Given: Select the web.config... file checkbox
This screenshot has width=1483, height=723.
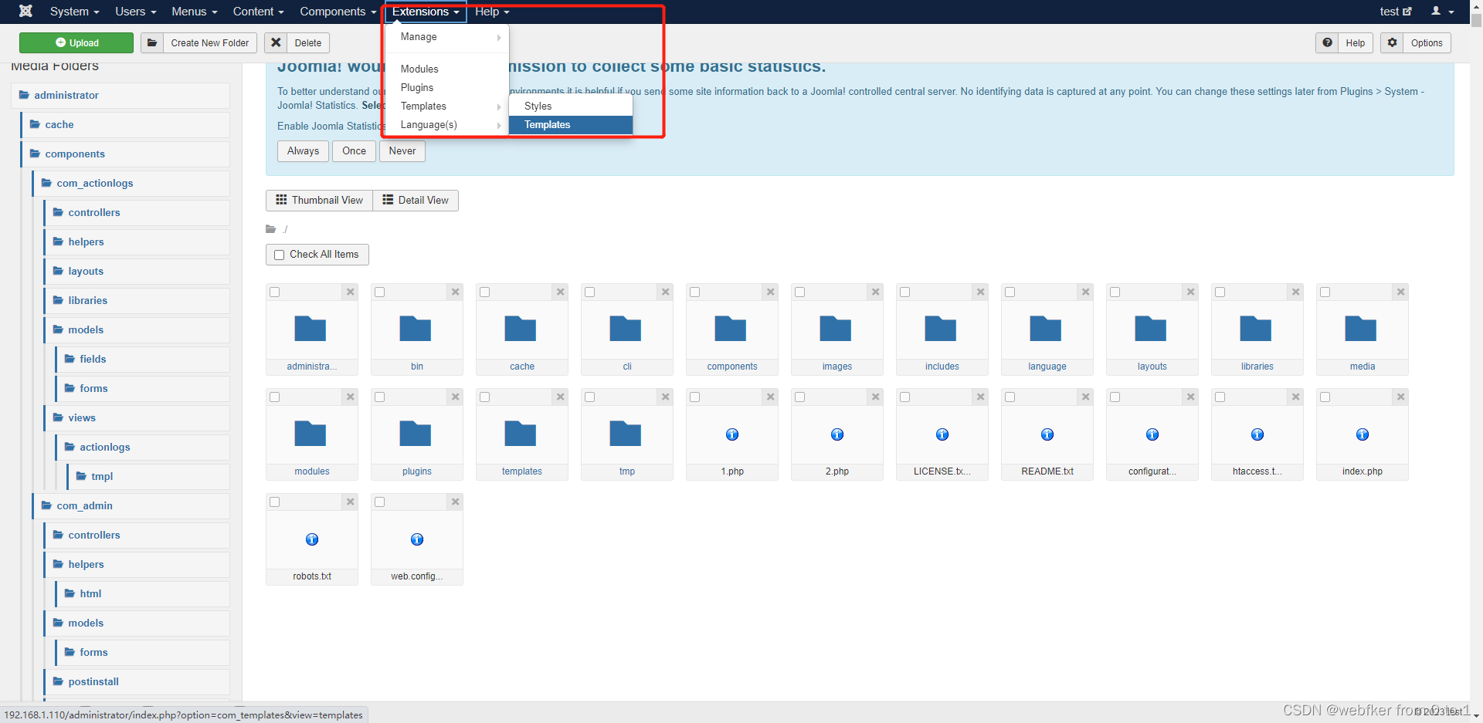Looking at the screenshot, I should coord(379,502).
